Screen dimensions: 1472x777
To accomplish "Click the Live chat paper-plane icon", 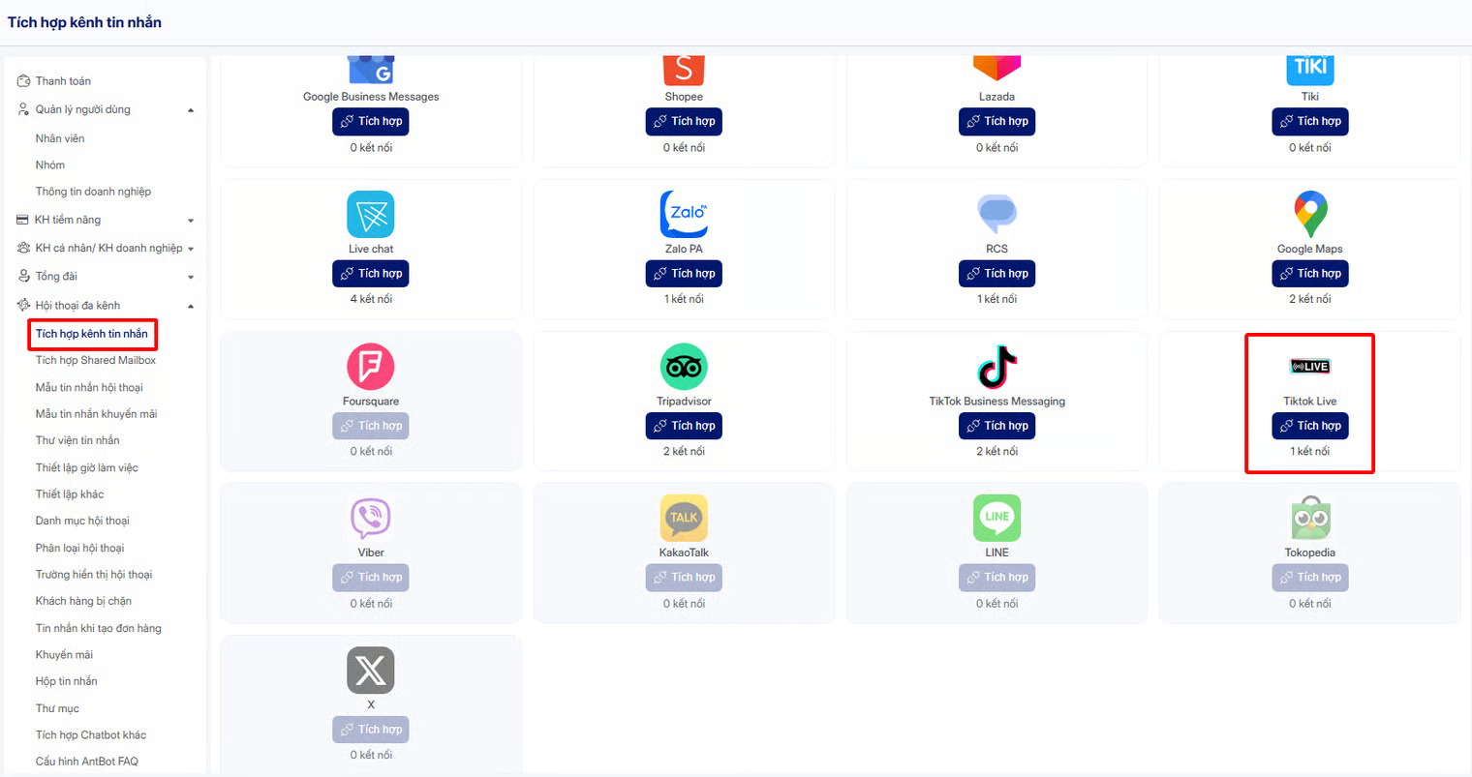I will [x=371, y=214].
